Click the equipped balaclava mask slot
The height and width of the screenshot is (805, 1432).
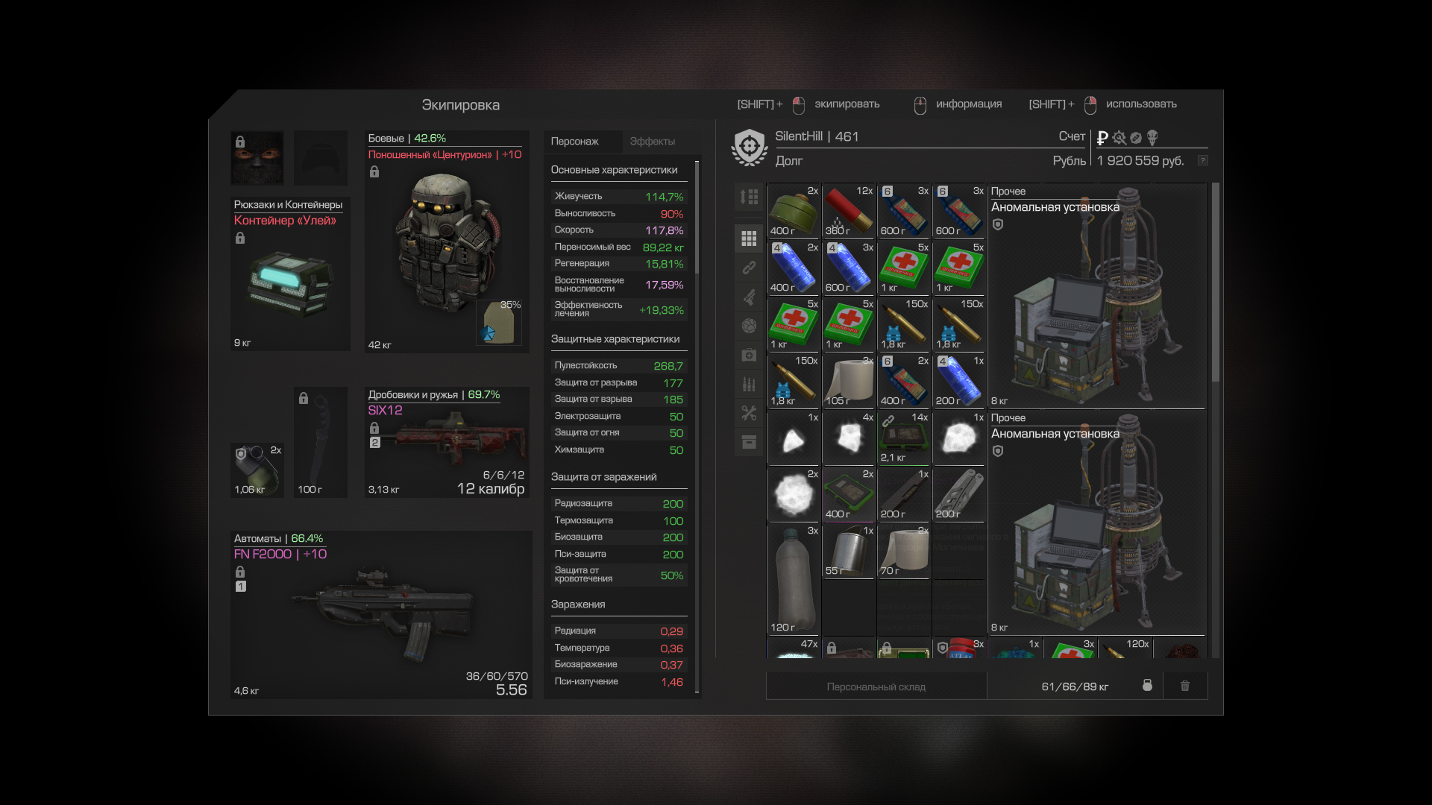(x=257, y=158)
